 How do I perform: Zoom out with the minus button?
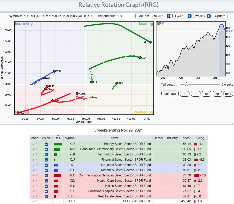pyautogui.click(x=196, y=94)
